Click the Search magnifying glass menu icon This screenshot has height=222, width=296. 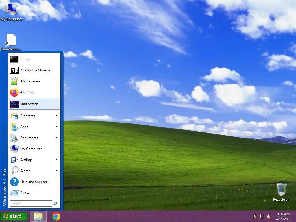pos(14,171)
